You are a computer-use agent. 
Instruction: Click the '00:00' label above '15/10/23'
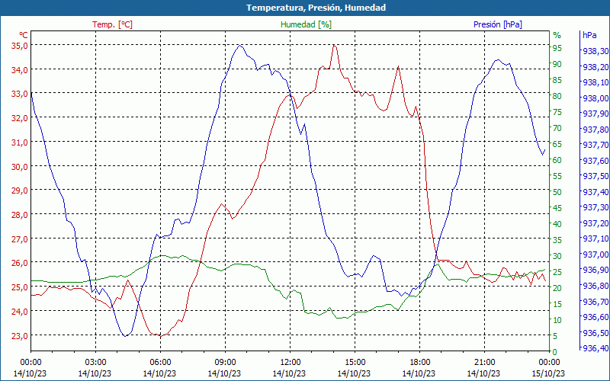pos(549,363)
